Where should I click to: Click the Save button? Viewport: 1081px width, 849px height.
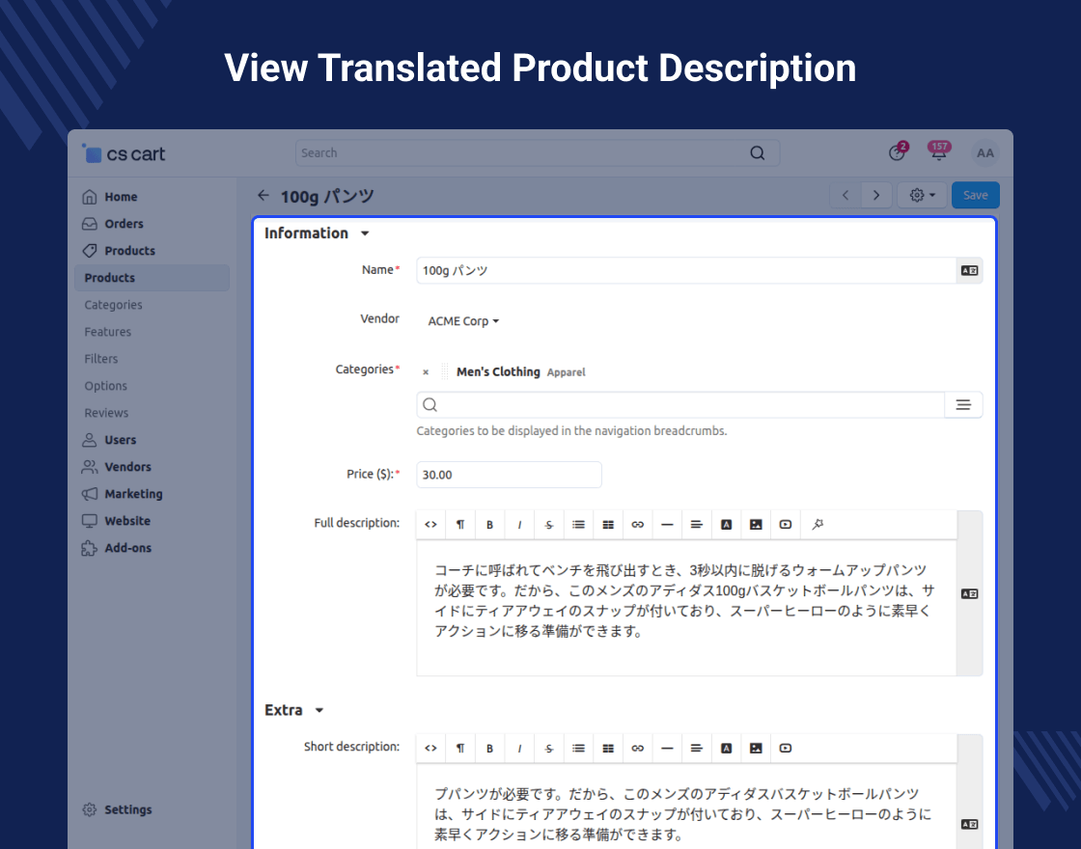tap(975, 195)
